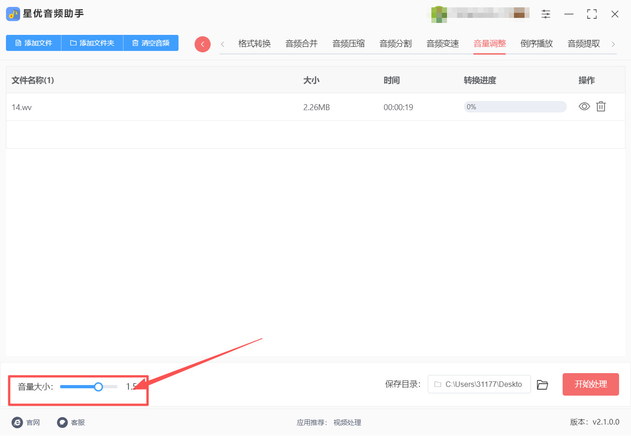The height and width of the screenshot is (436, 631).
Task: Minimize the 星优音频助手 window
Action: coord(569,14)
